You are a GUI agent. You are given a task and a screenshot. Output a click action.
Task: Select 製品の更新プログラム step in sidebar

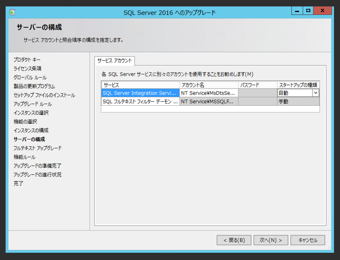34,86
